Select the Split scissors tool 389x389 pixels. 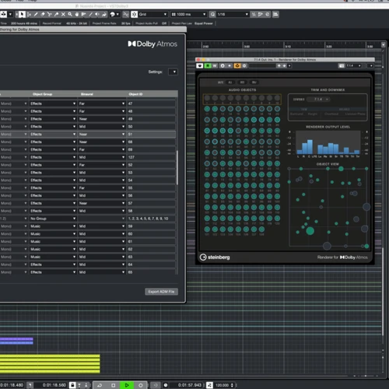pyautogui.click(x=50, y=14)
